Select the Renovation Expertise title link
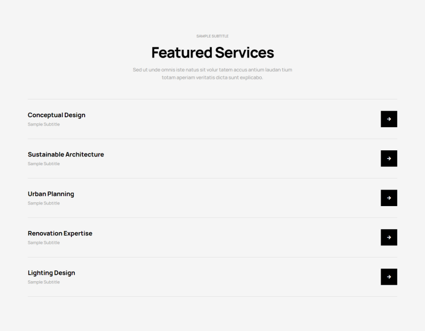425x331 pixels. (x=60, y=233)
